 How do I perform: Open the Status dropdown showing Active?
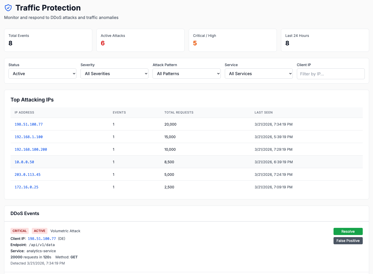[42, 74]
